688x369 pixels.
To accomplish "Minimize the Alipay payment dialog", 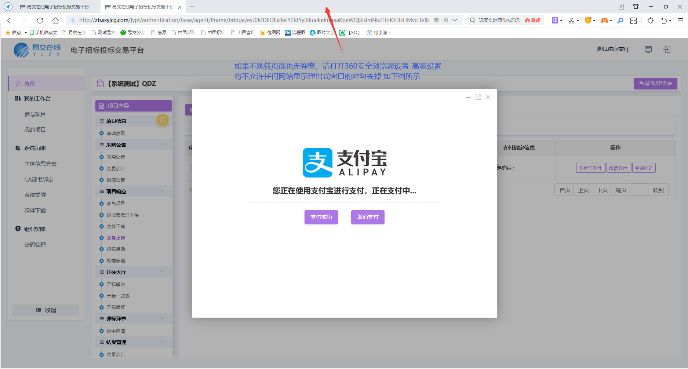I will tap(468, 97).
